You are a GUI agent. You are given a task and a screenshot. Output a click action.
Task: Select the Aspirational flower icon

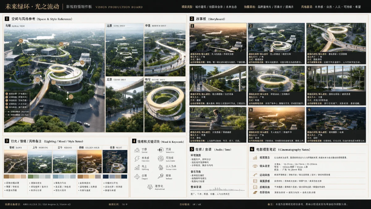click(x=150, y=187)
